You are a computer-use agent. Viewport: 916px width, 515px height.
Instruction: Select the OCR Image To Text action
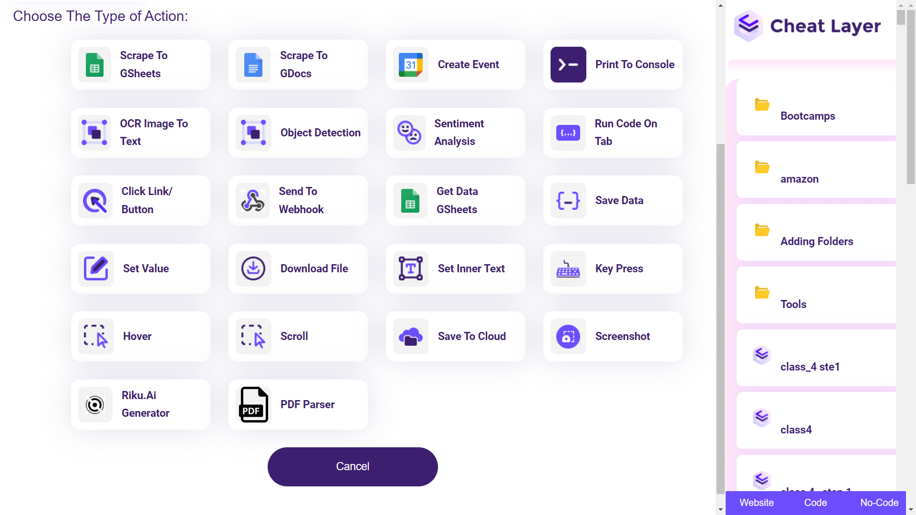[x=140, y=133]
